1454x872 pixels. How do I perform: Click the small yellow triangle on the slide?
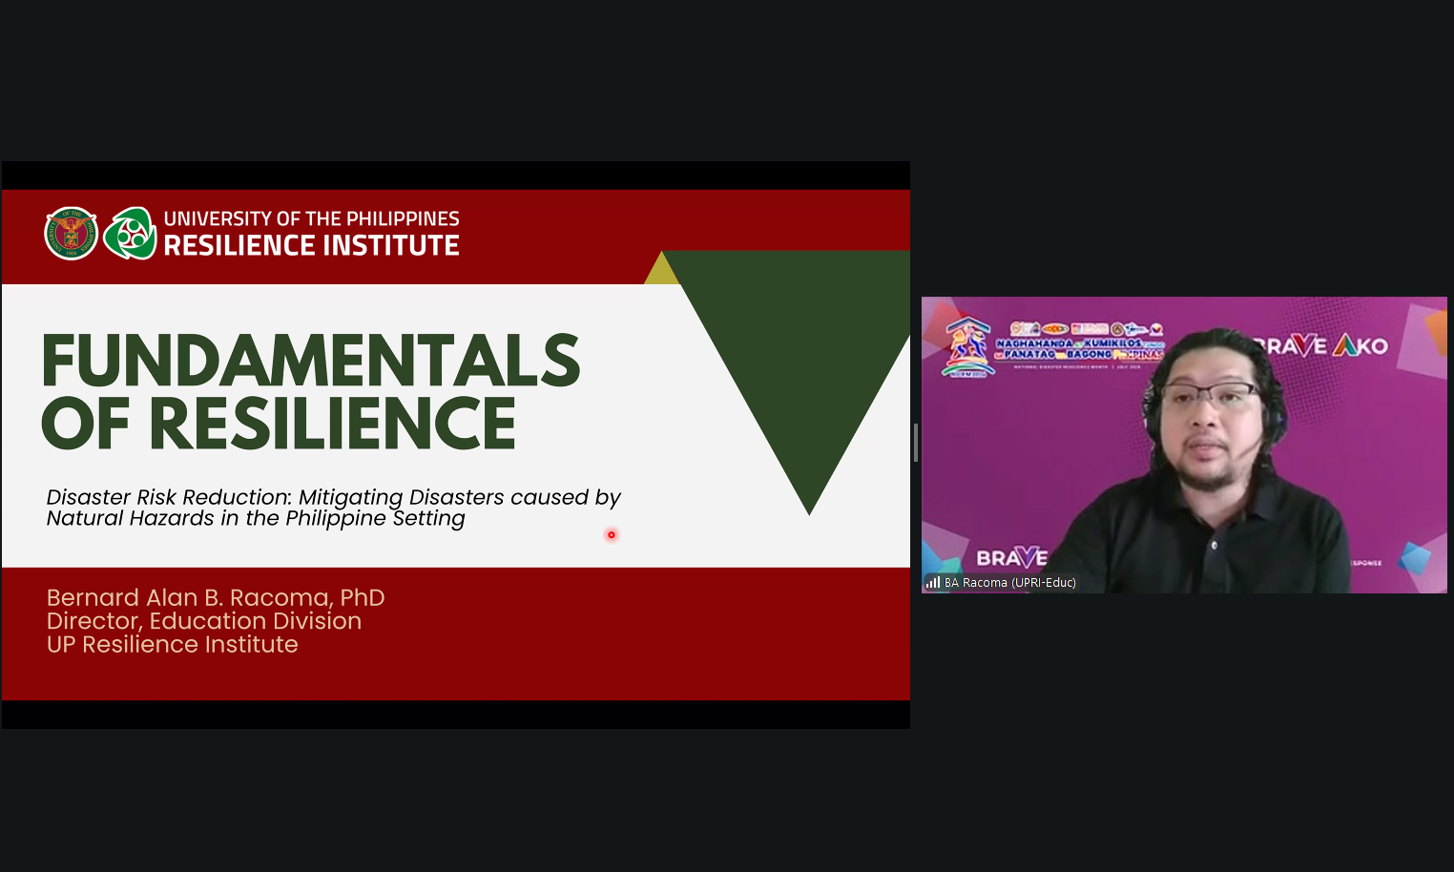click(x=661, y=268)
